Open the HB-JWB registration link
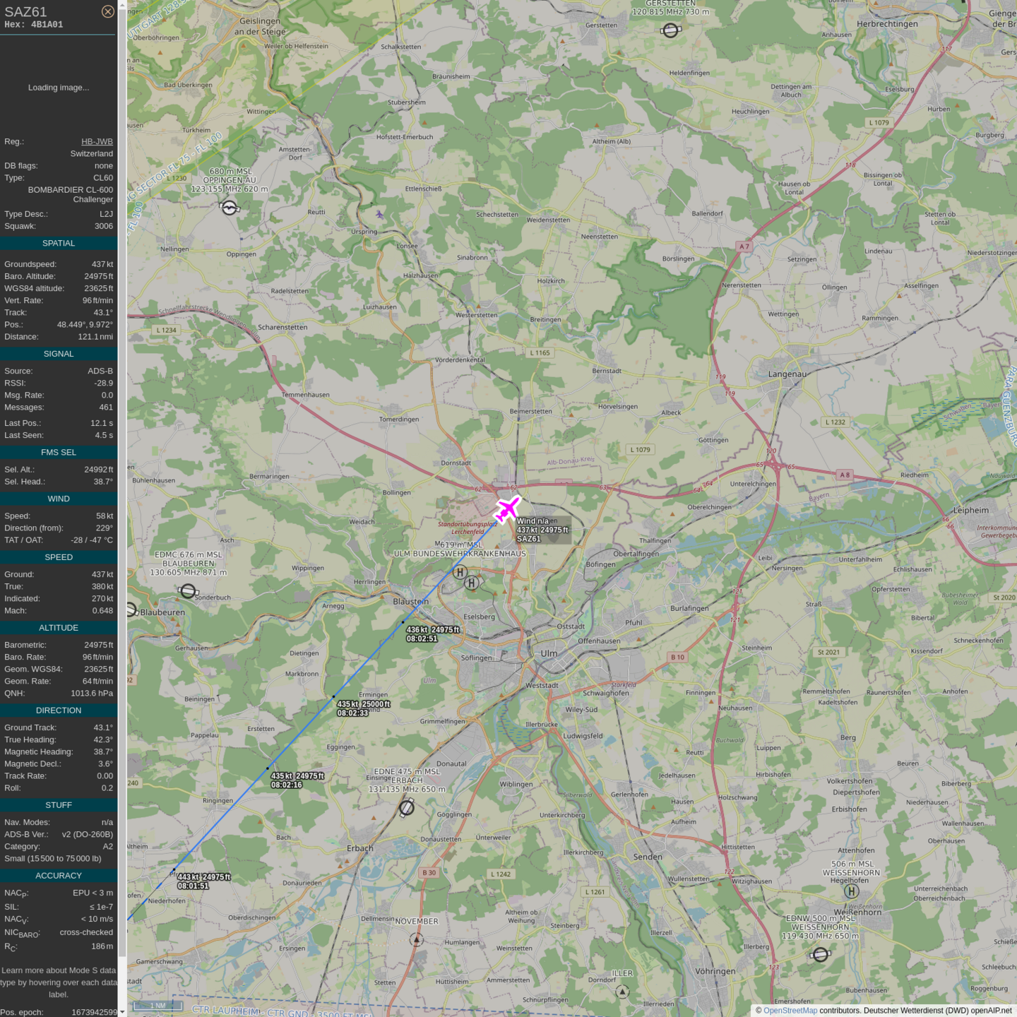 tap(97, 142)
